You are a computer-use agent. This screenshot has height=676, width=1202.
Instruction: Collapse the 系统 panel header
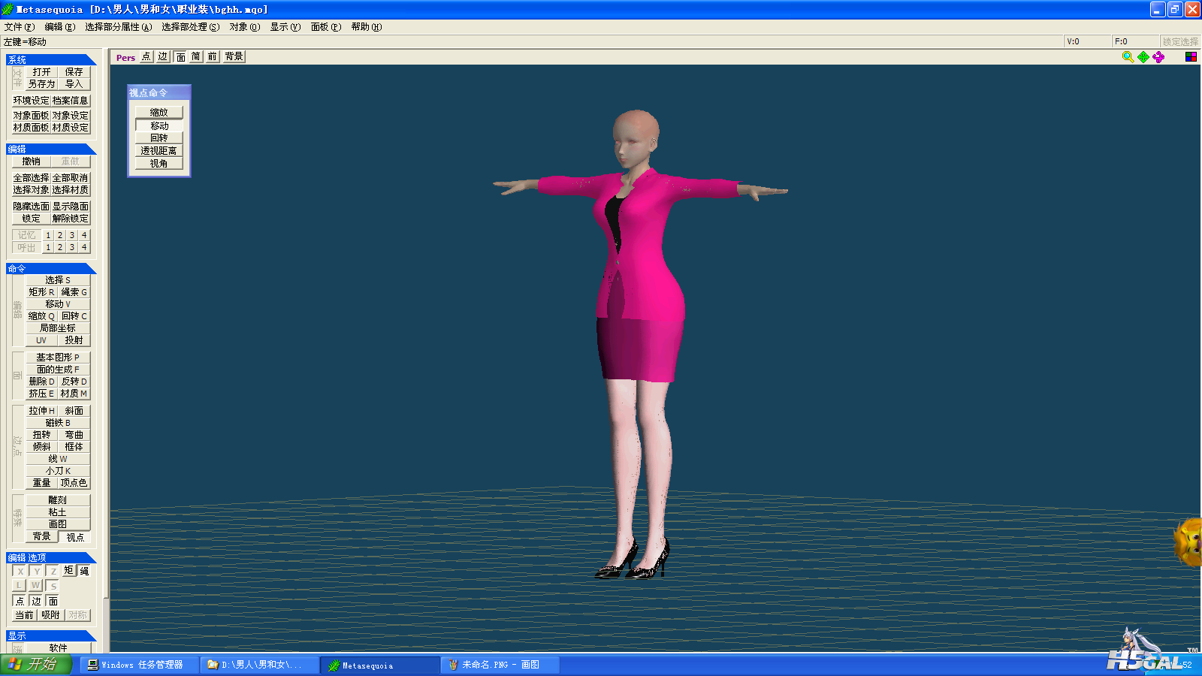pos(51,59)
